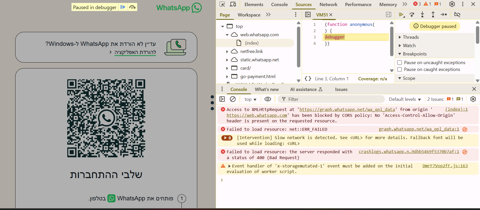480x210 pixels.
Task: Deactivate breakpoints
Action: tap(457, 15)
